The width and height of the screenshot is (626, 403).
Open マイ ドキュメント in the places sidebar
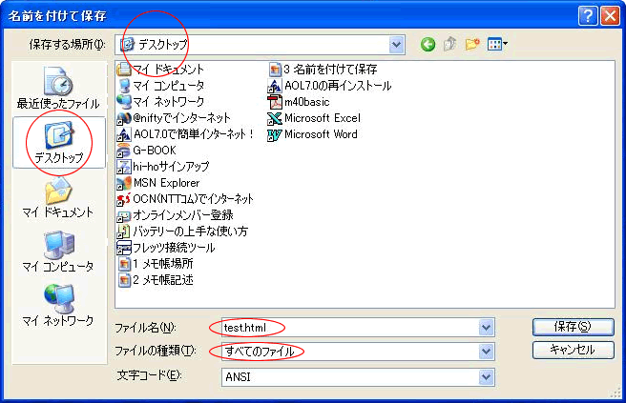pyautogui.click(x=58, y=198)
